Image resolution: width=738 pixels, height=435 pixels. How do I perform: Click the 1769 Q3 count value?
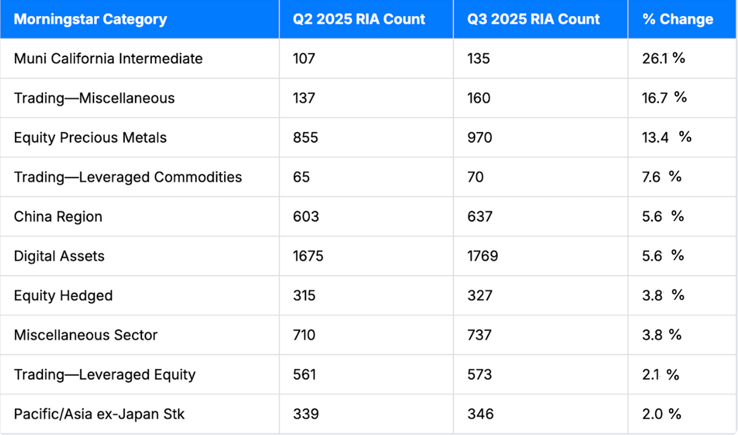coord(483,256)
